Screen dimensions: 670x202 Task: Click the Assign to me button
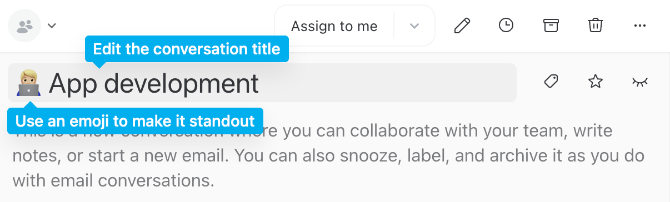[x=334, y=26]
